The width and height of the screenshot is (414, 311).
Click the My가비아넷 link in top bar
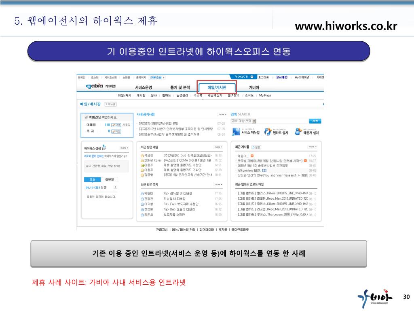click(302, 77)
